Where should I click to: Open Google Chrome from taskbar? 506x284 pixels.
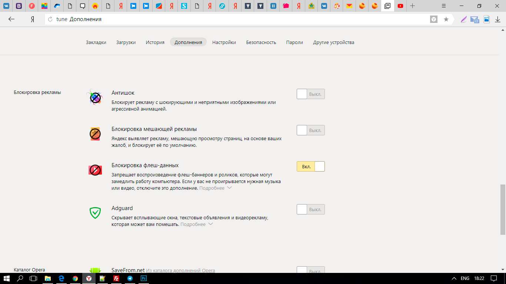(75, 278)
